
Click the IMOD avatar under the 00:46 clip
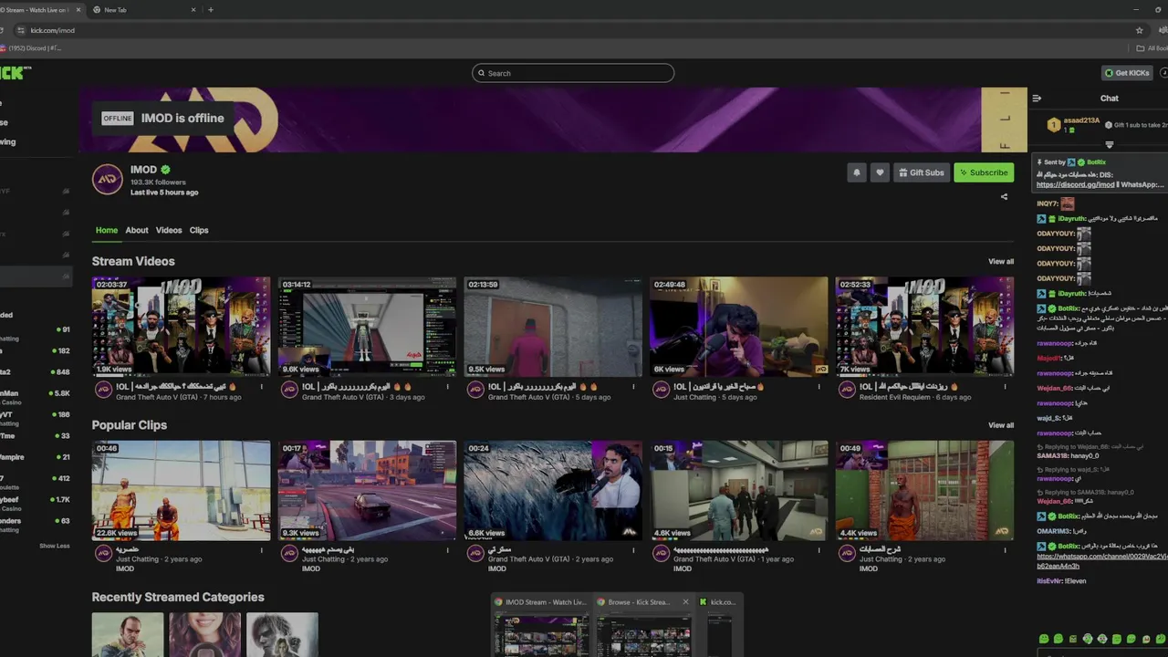[x=103, y=554]
